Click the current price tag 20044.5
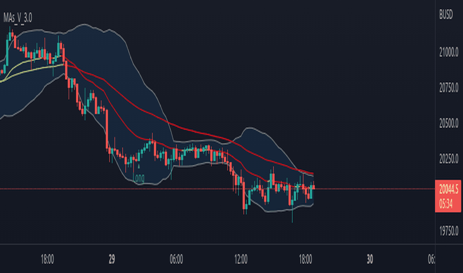 point(449,189)
